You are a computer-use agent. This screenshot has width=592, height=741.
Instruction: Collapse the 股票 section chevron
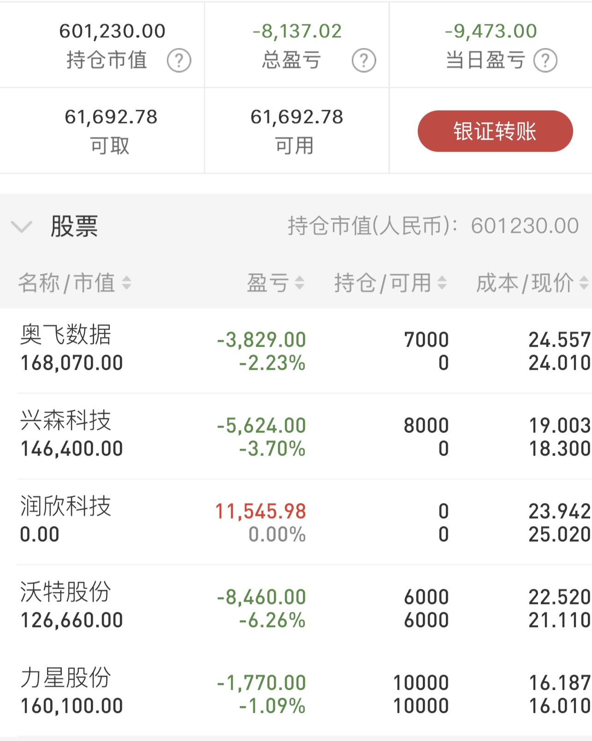pyautogui.click(x=21, y=226)
